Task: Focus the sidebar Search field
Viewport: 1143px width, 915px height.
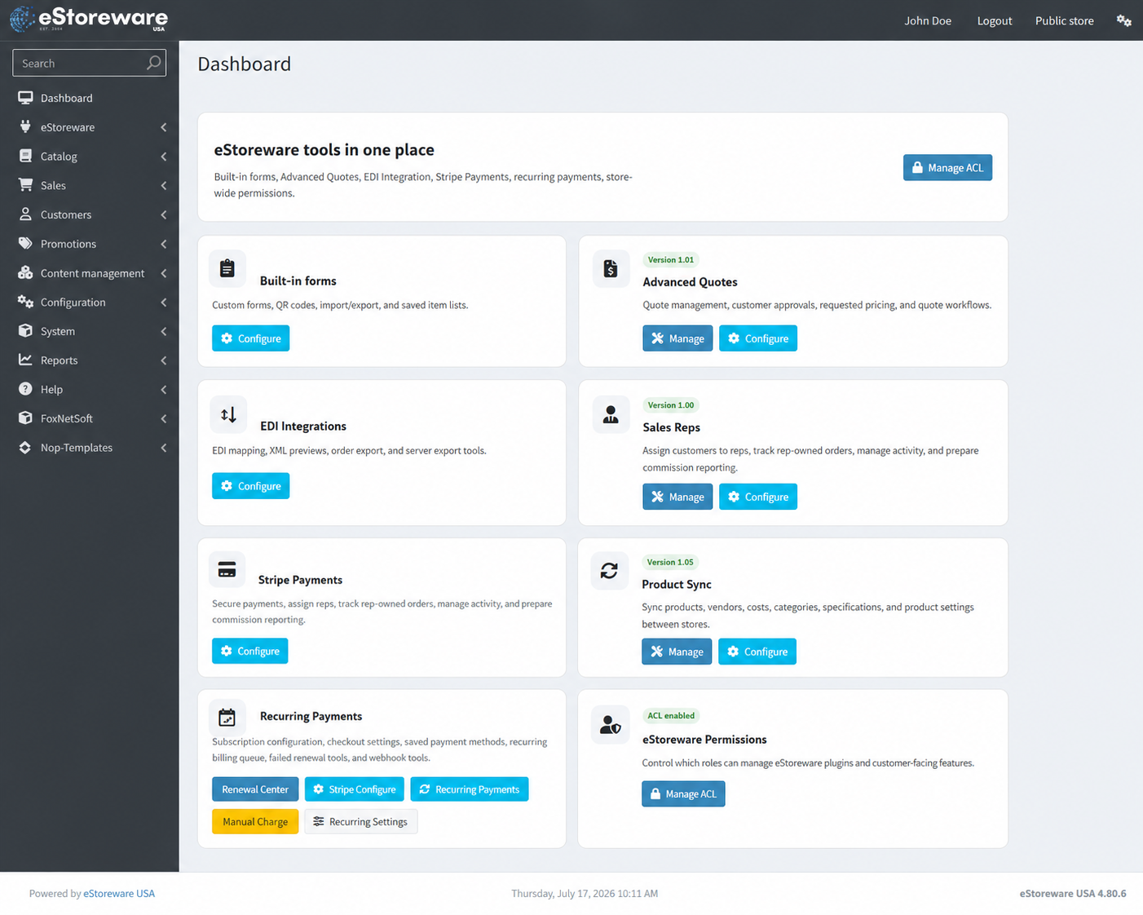Action: 89,63
